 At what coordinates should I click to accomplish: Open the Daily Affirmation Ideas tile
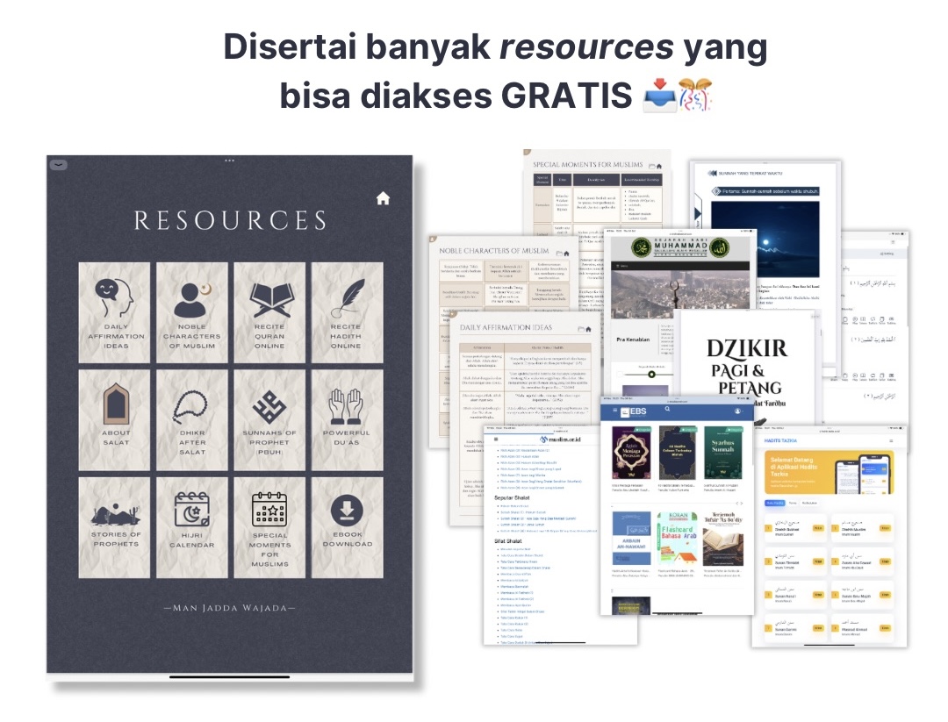114,312
